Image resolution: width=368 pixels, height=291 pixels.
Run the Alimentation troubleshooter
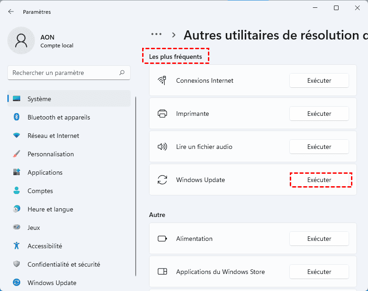(x=319, y=239)
